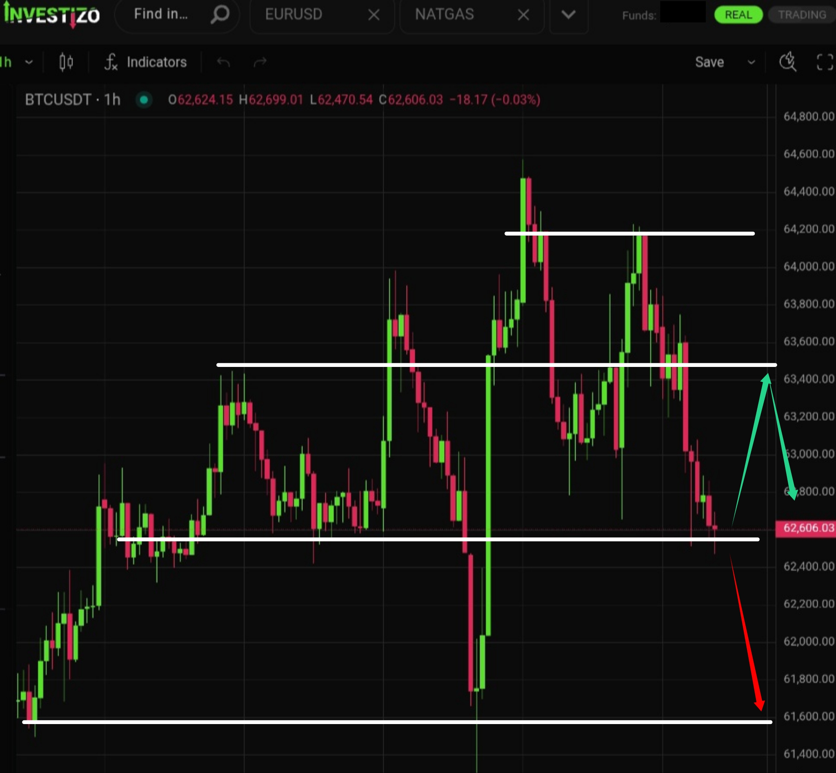
Task: Open the candlestick chart style selector
Action: pos(66,62)
